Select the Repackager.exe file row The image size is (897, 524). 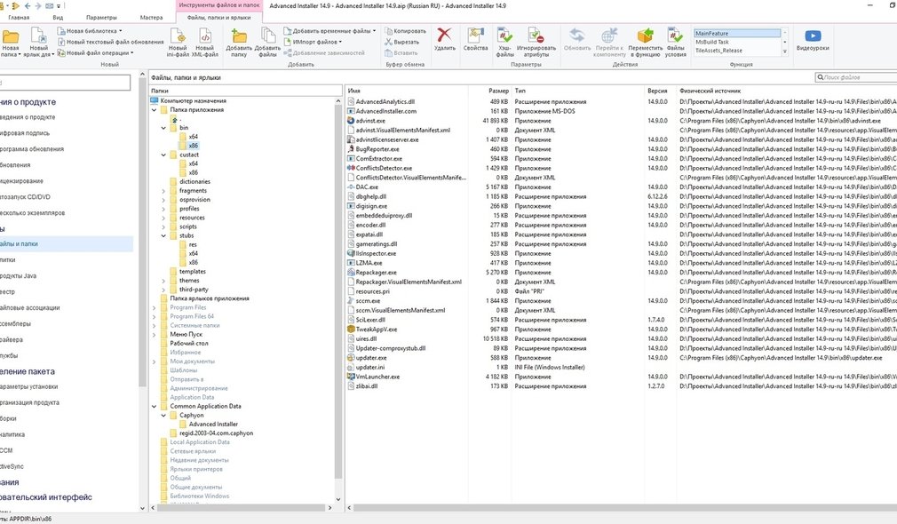pyautogui.click(x=376, y=273)
